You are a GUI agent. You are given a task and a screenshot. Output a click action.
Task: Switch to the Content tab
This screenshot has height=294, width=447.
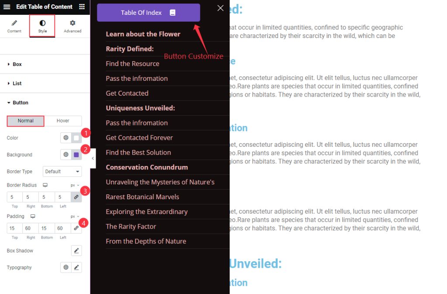tap(14, 26)
